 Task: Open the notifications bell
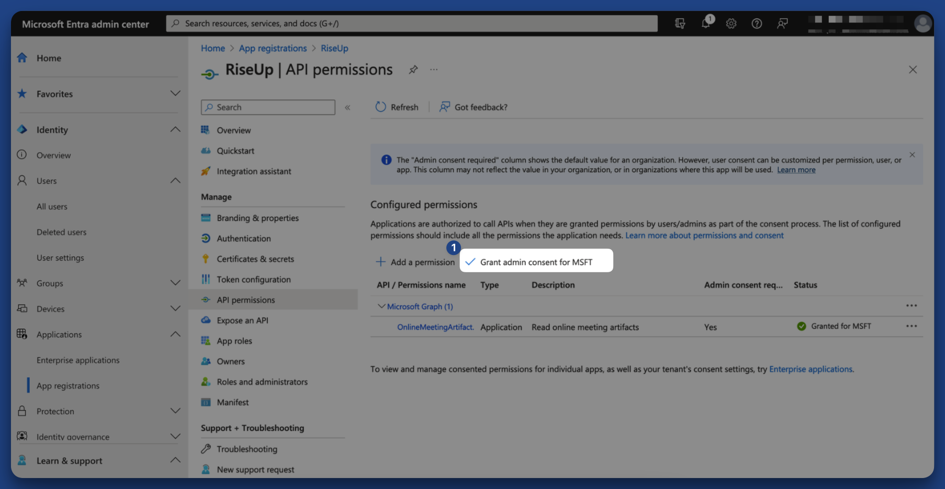[705, 23]
